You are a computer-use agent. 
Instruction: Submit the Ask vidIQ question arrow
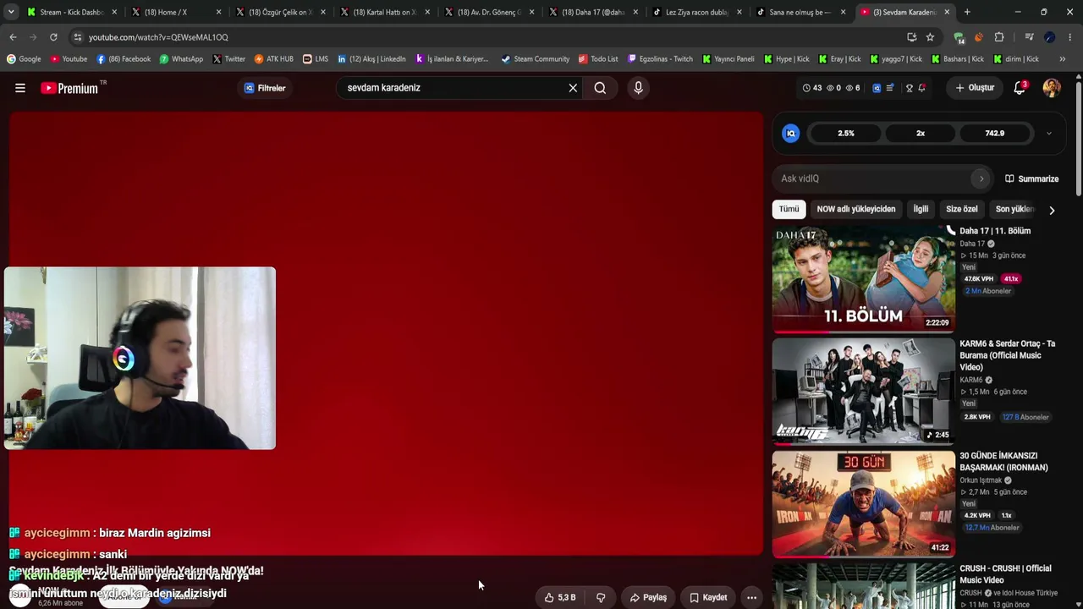(x=981, y=178)
